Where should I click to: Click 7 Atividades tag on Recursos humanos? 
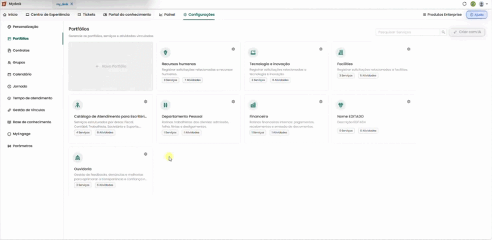[x=193, y=80]
